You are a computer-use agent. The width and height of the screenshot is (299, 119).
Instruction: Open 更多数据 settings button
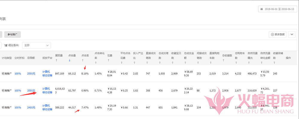tap(278, 35)
